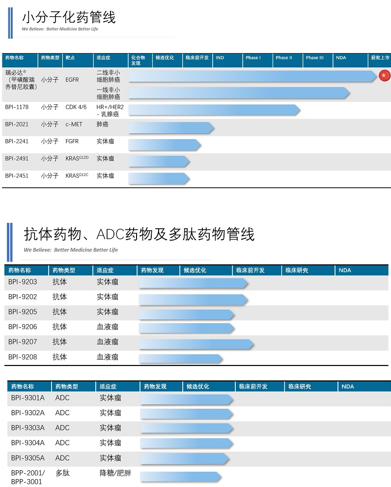Click the BPI-9205 antibody name
The image size is (391, 487).
pyautogui.click(x=23, y=311)
